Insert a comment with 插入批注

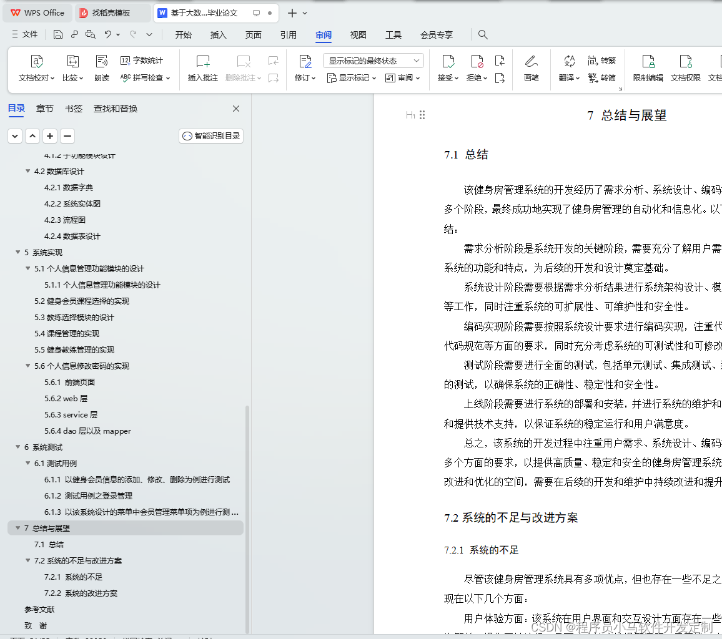[x=202, y=68]
